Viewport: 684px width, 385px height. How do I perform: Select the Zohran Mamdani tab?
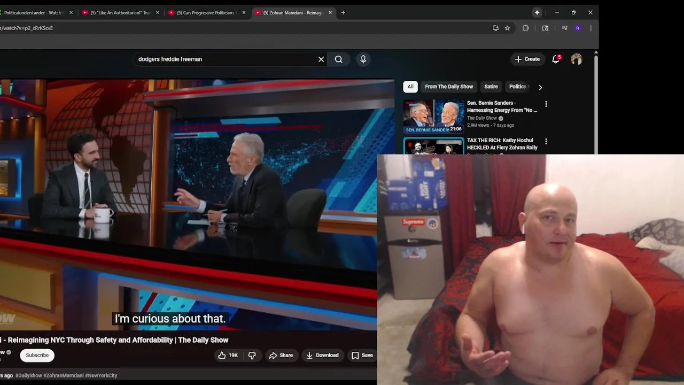click(293, 12)
